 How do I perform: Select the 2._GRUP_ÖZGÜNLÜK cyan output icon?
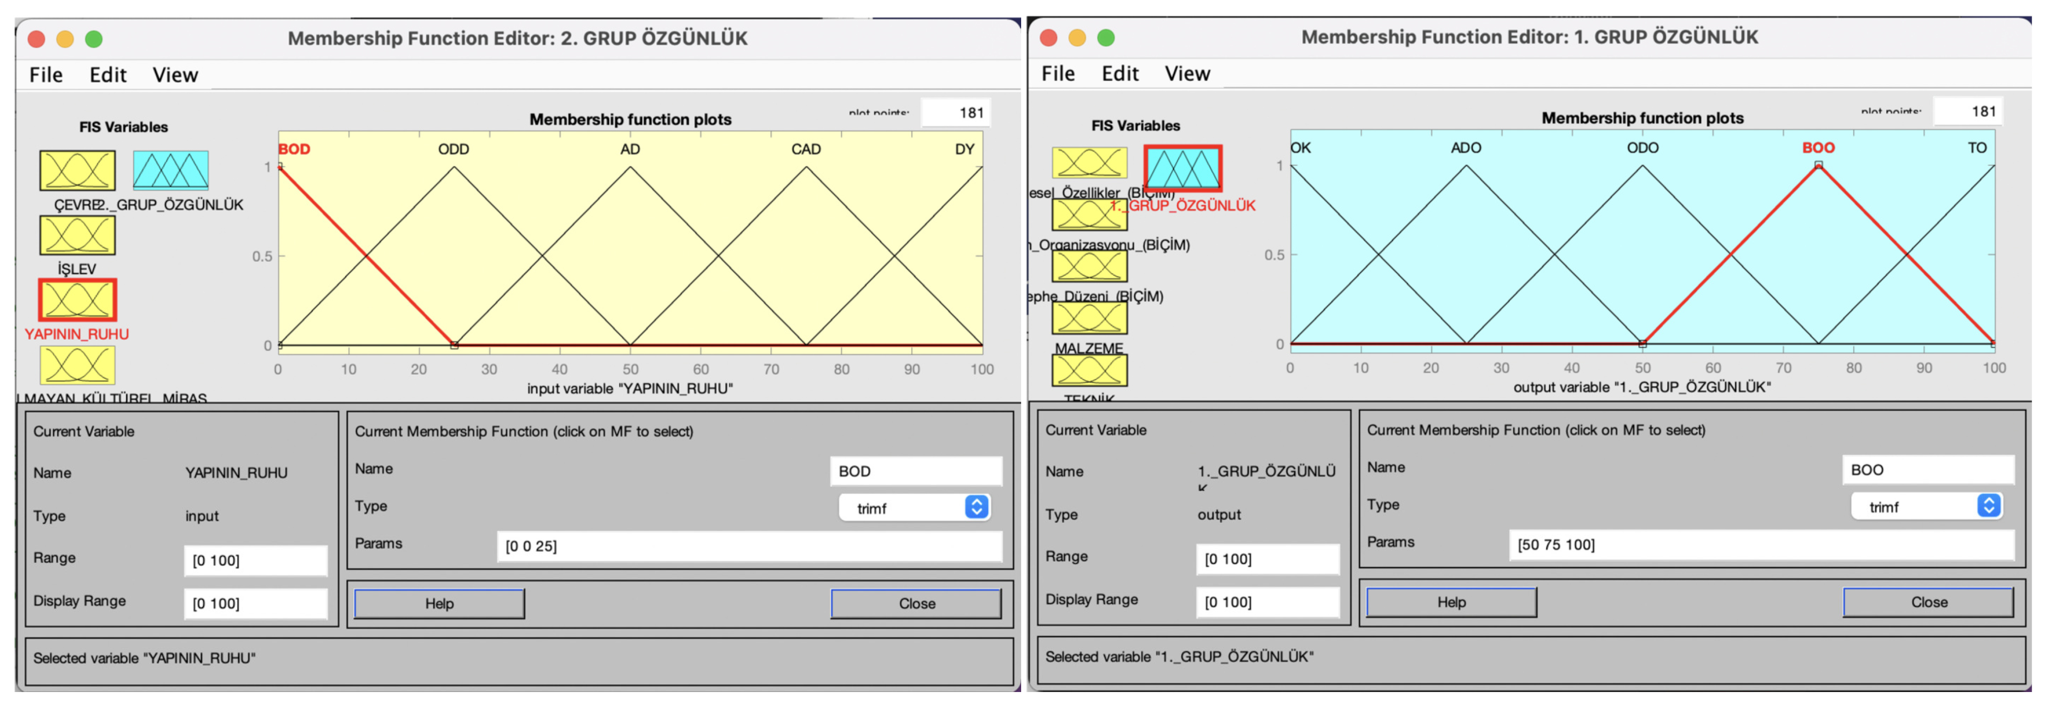coord(170,170)
